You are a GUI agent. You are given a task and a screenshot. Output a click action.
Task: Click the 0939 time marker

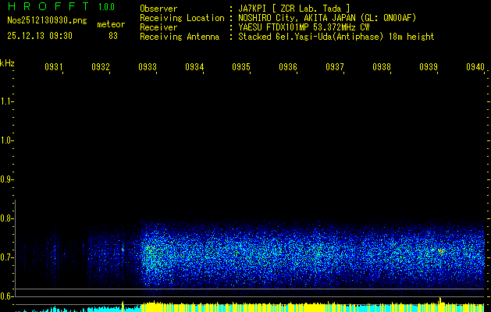click(429, 68)
